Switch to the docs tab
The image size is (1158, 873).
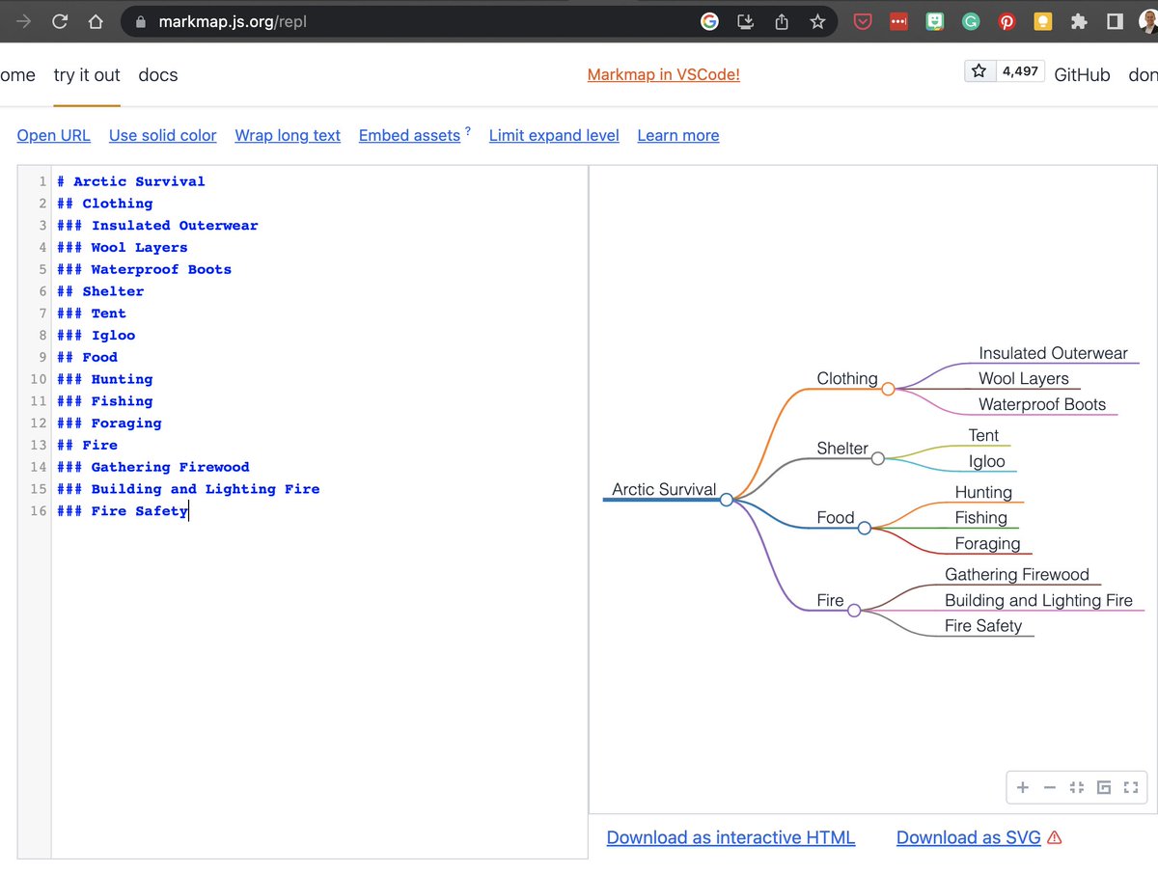click(x=157, y=74)
